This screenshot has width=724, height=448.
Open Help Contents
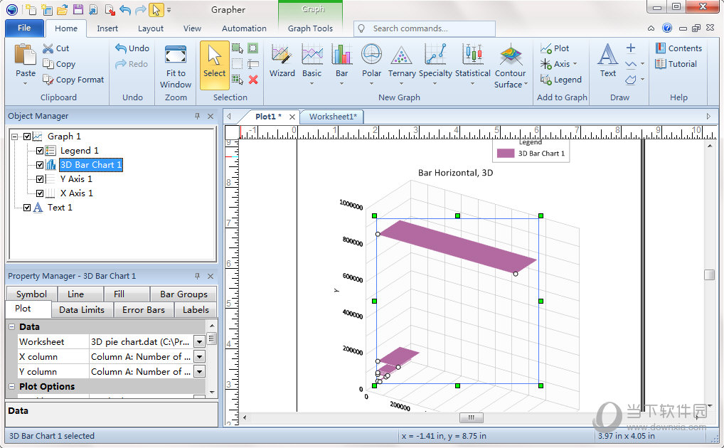(678, 48)
